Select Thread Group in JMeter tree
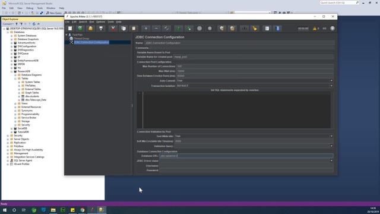 pos(81,39)
